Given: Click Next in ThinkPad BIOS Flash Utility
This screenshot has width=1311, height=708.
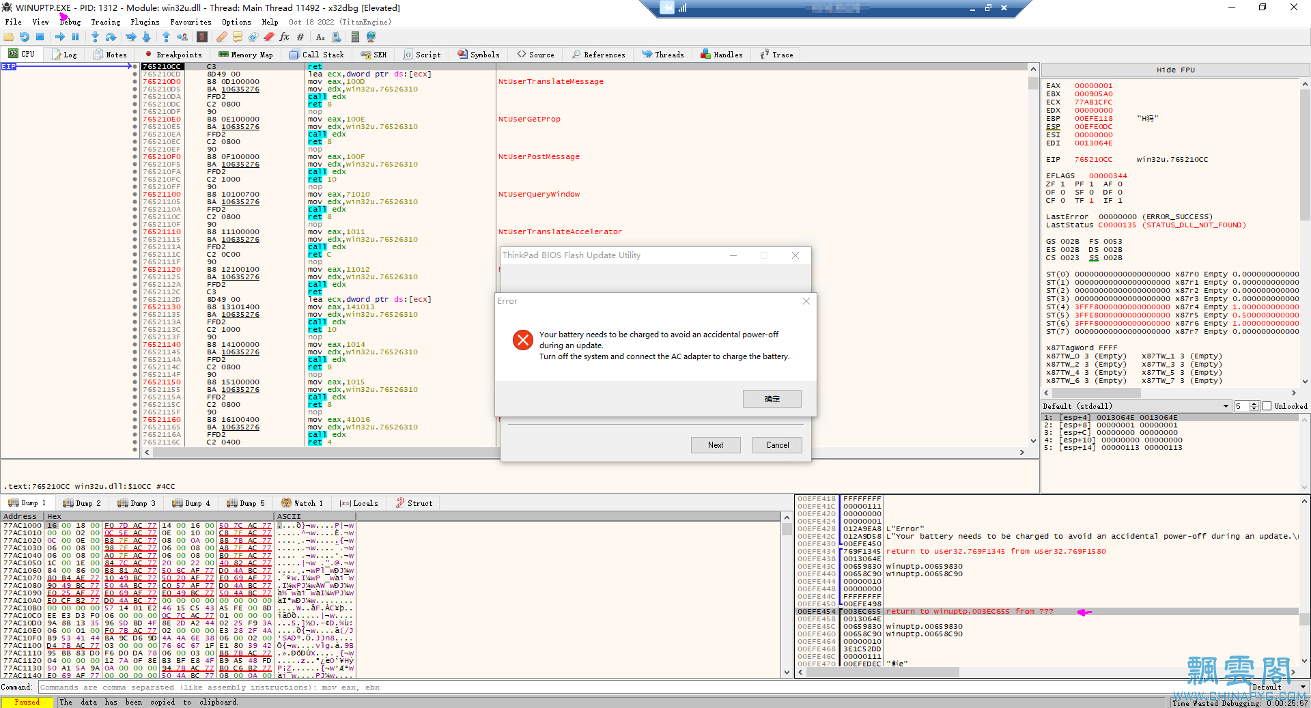Looking at the screenshot, I should [716, 445].
